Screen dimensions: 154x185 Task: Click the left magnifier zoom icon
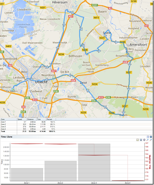tap(147, 140)
